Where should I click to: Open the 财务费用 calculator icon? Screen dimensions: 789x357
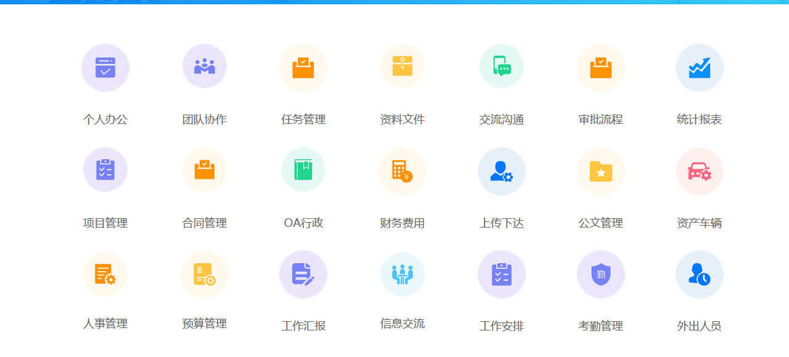point(403,171)
